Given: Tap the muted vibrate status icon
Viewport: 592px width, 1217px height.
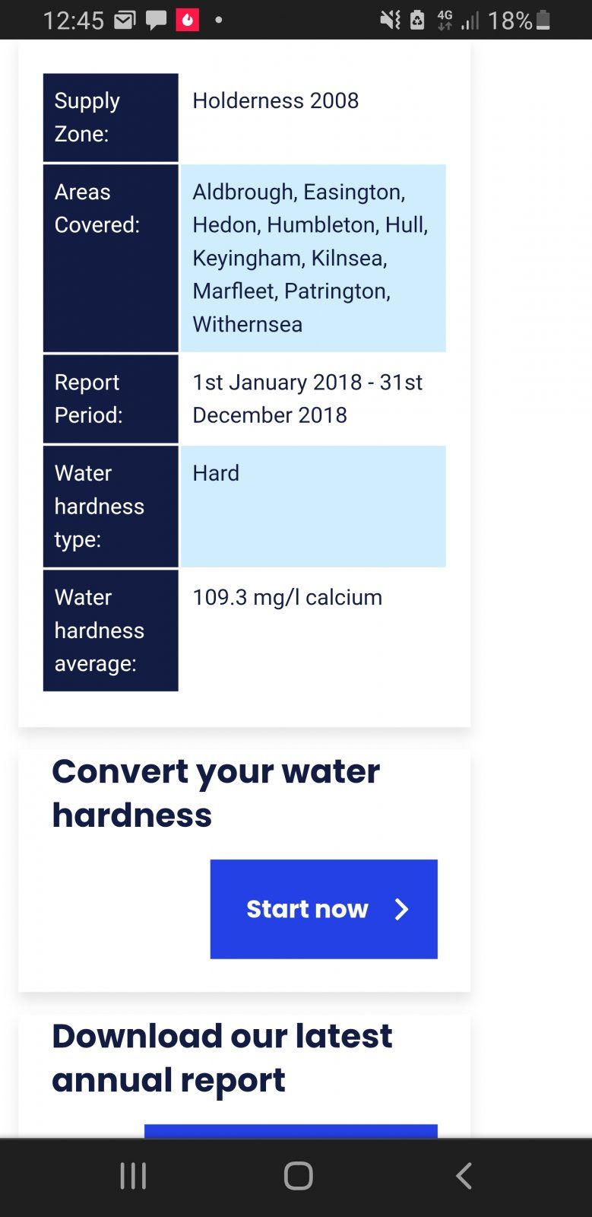Looking at the screenshot, I should tap(390, 20).
